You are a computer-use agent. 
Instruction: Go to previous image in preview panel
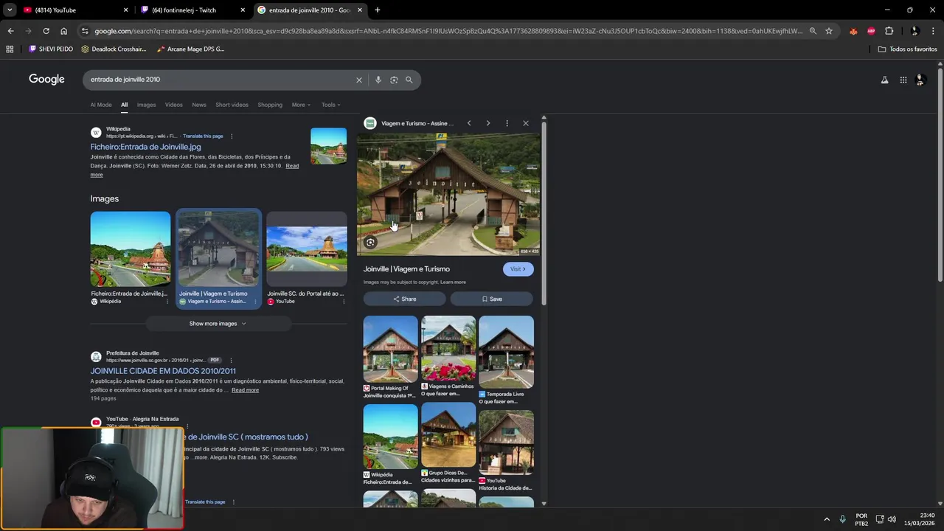coord(469,123)
